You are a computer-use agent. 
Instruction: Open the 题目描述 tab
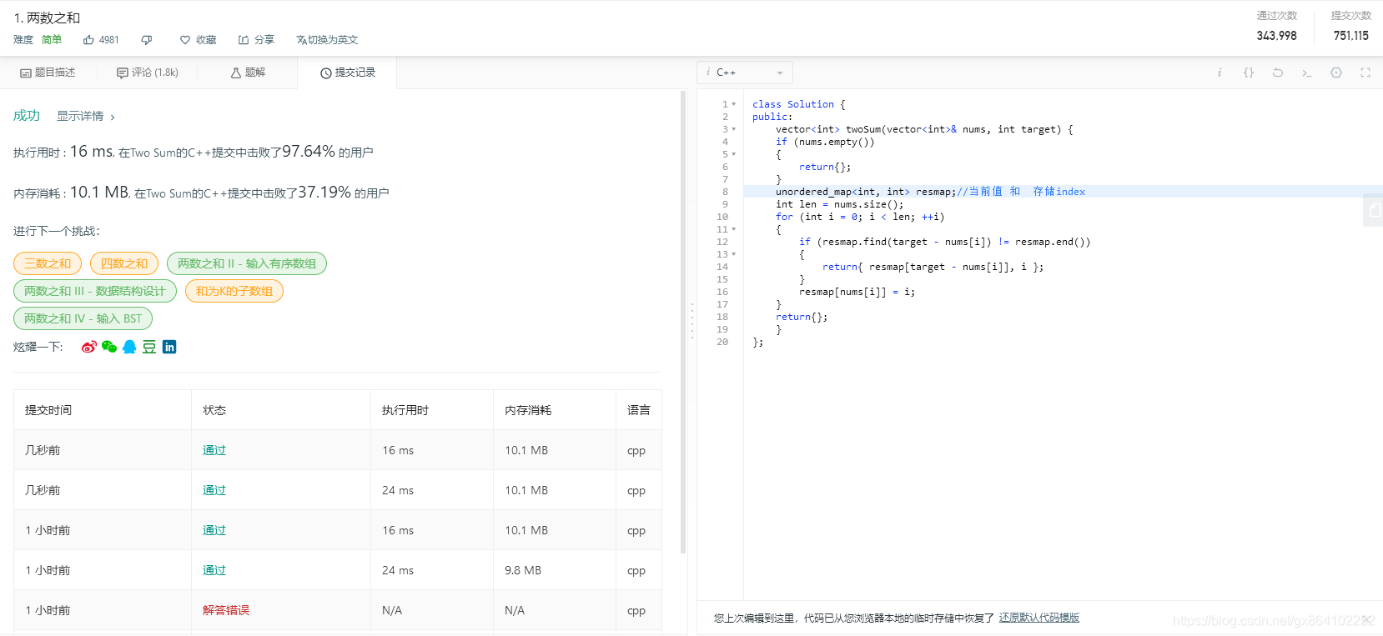pyautogui.click(x=48, y=73)
